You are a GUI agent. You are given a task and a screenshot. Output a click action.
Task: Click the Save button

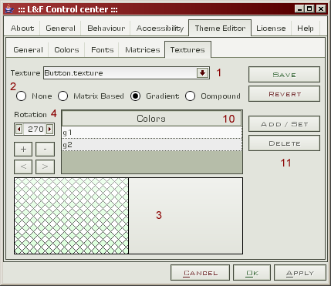point(284,75)
